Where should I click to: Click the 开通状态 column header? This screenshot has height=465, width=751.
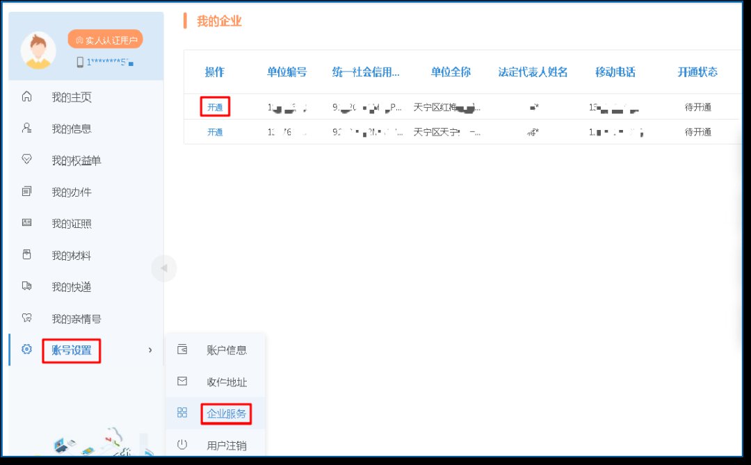pos(697,72)
